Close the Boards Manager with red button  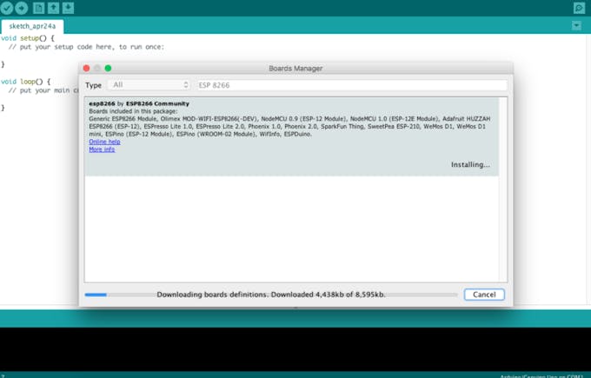pyautogui.click(x=86, y=68)
